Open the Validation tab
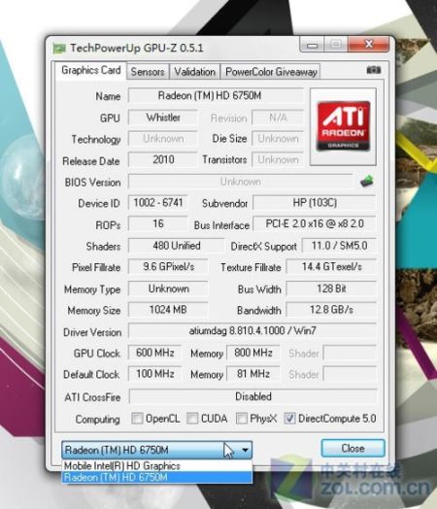The width and height of the screenshot is (437, 509). 194,72
